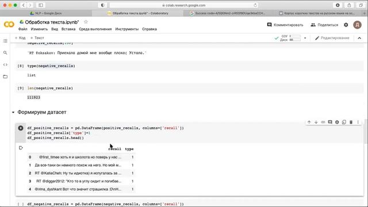The height and width of the screenshot is (207, 368).
Task: Go back in Safari
Action: click(24, 5)
